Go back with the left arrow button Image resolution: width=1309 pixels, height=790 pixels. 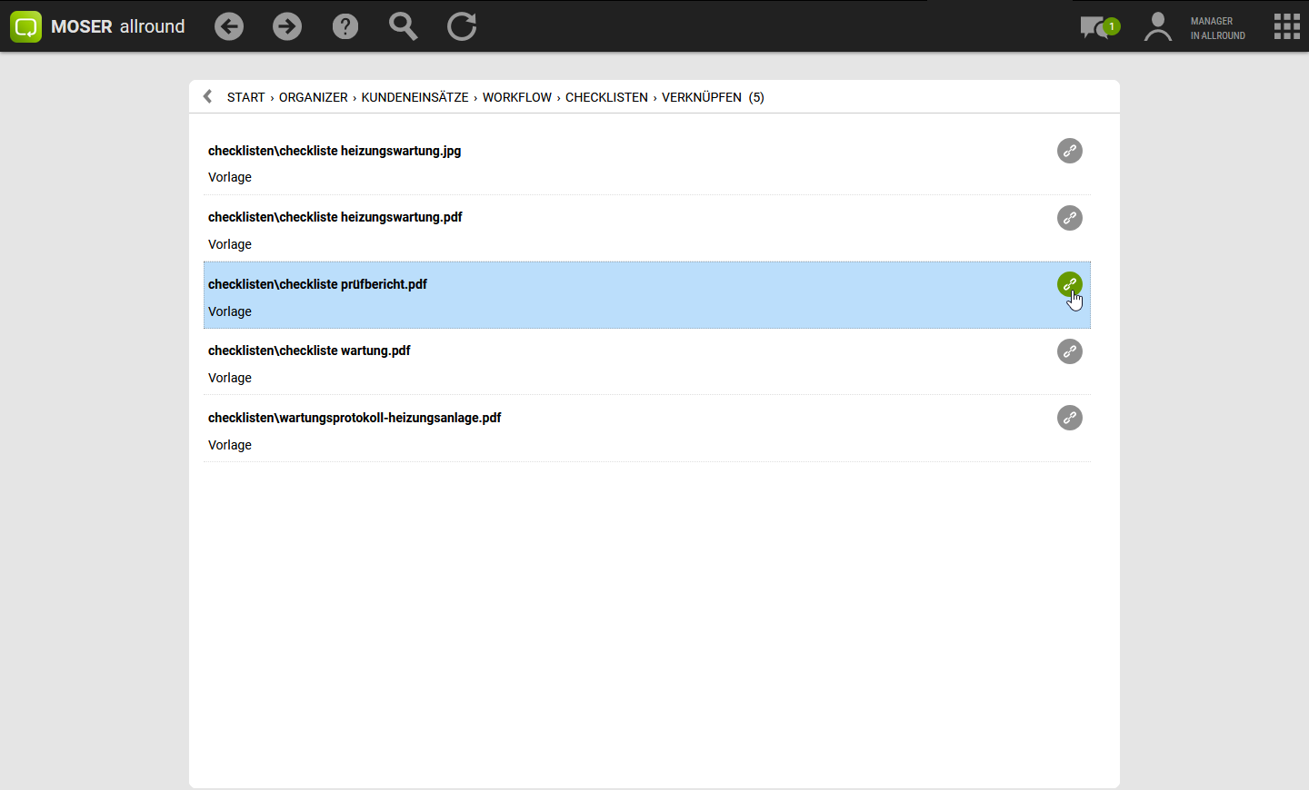point(229,26)
